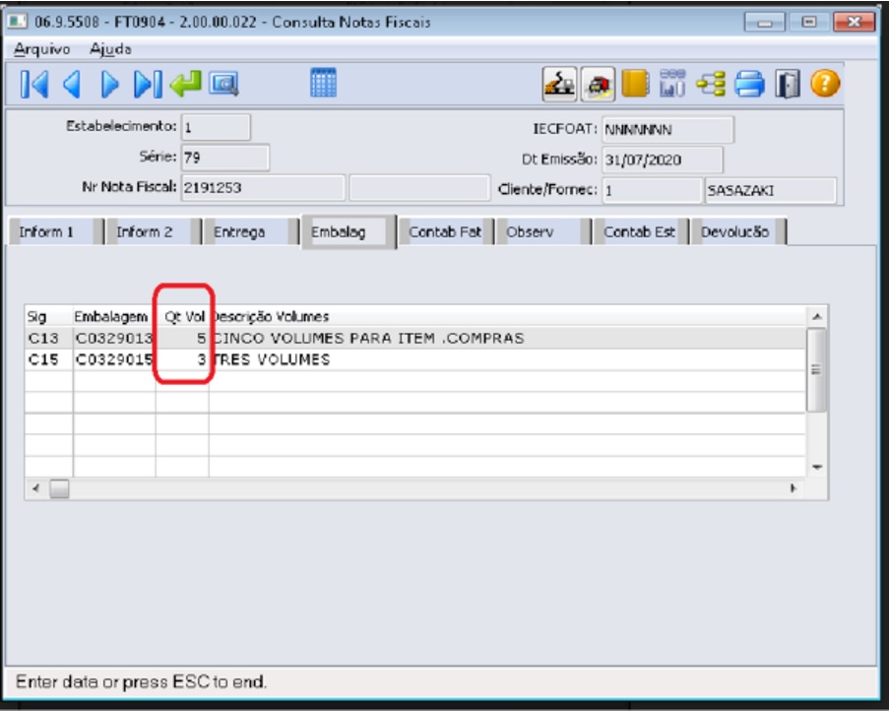Select the TRES VOLUMES description cell

(507, 360)
